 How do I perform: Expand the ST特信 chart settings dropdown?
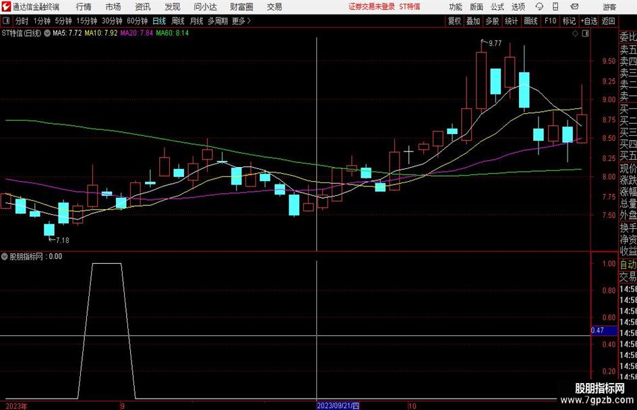(47, 33)
